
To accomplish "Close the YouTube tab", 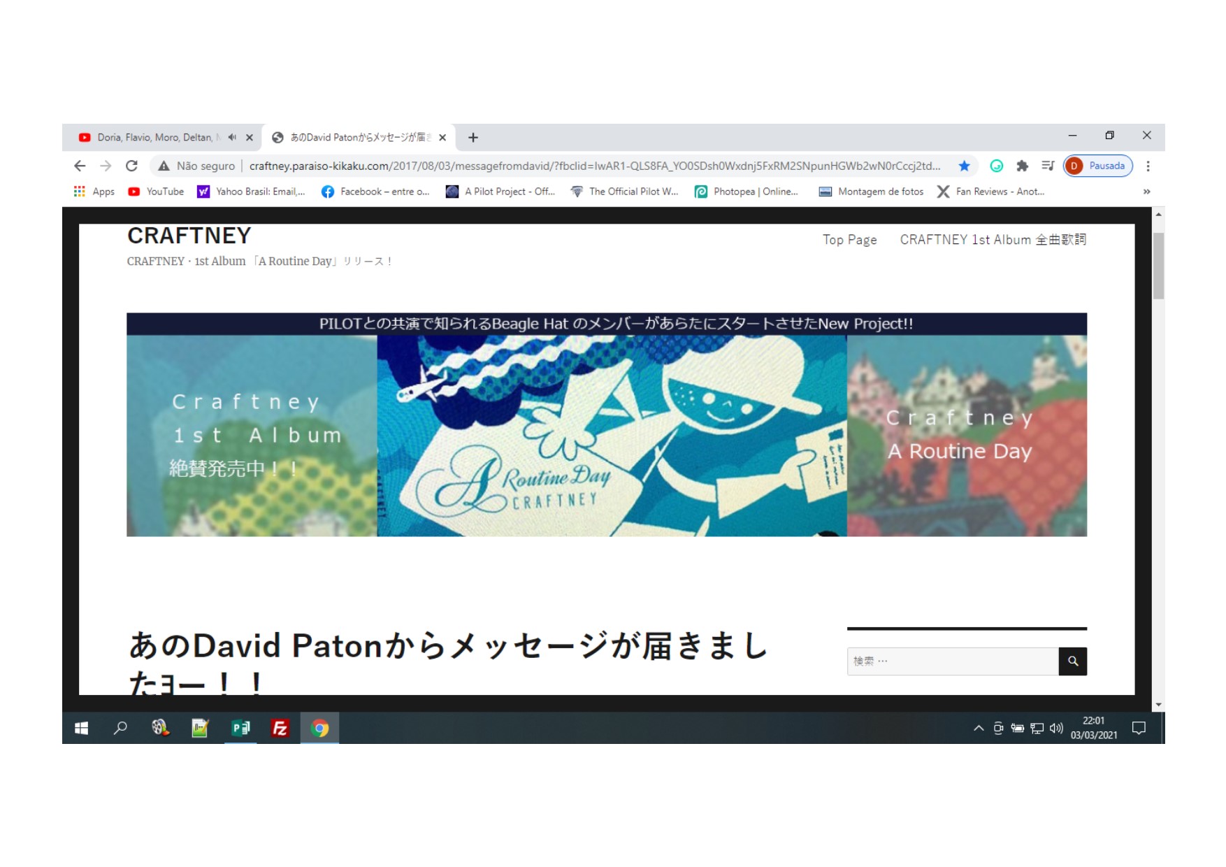I will pyautogui.click(x=250, y=138).
